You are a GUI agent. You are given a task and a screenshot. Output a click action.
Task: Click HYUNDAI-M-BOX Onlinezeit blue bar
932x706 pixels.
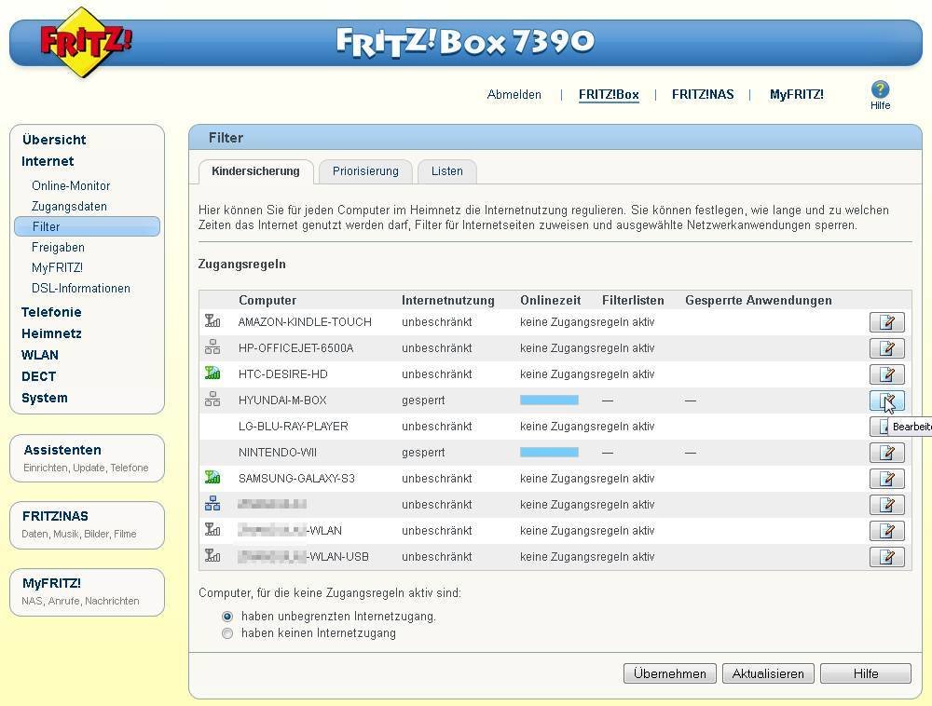[x=549, y=401]
